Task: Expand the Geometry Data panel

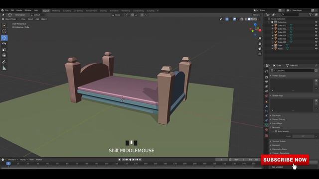Action: [x=279, y=149]
